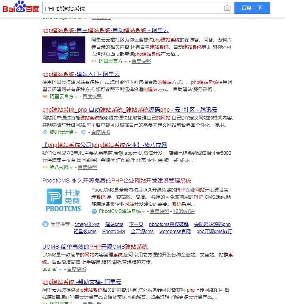Image resolution: width=285 pixels, height=304 pixels.
Task: Expand dropdown arrow beside first 阿里云官方
Action: tap(125, 62)
